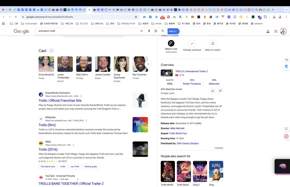Bookmark this page with star icon
The image size is (290, 187).
[136, 17]
